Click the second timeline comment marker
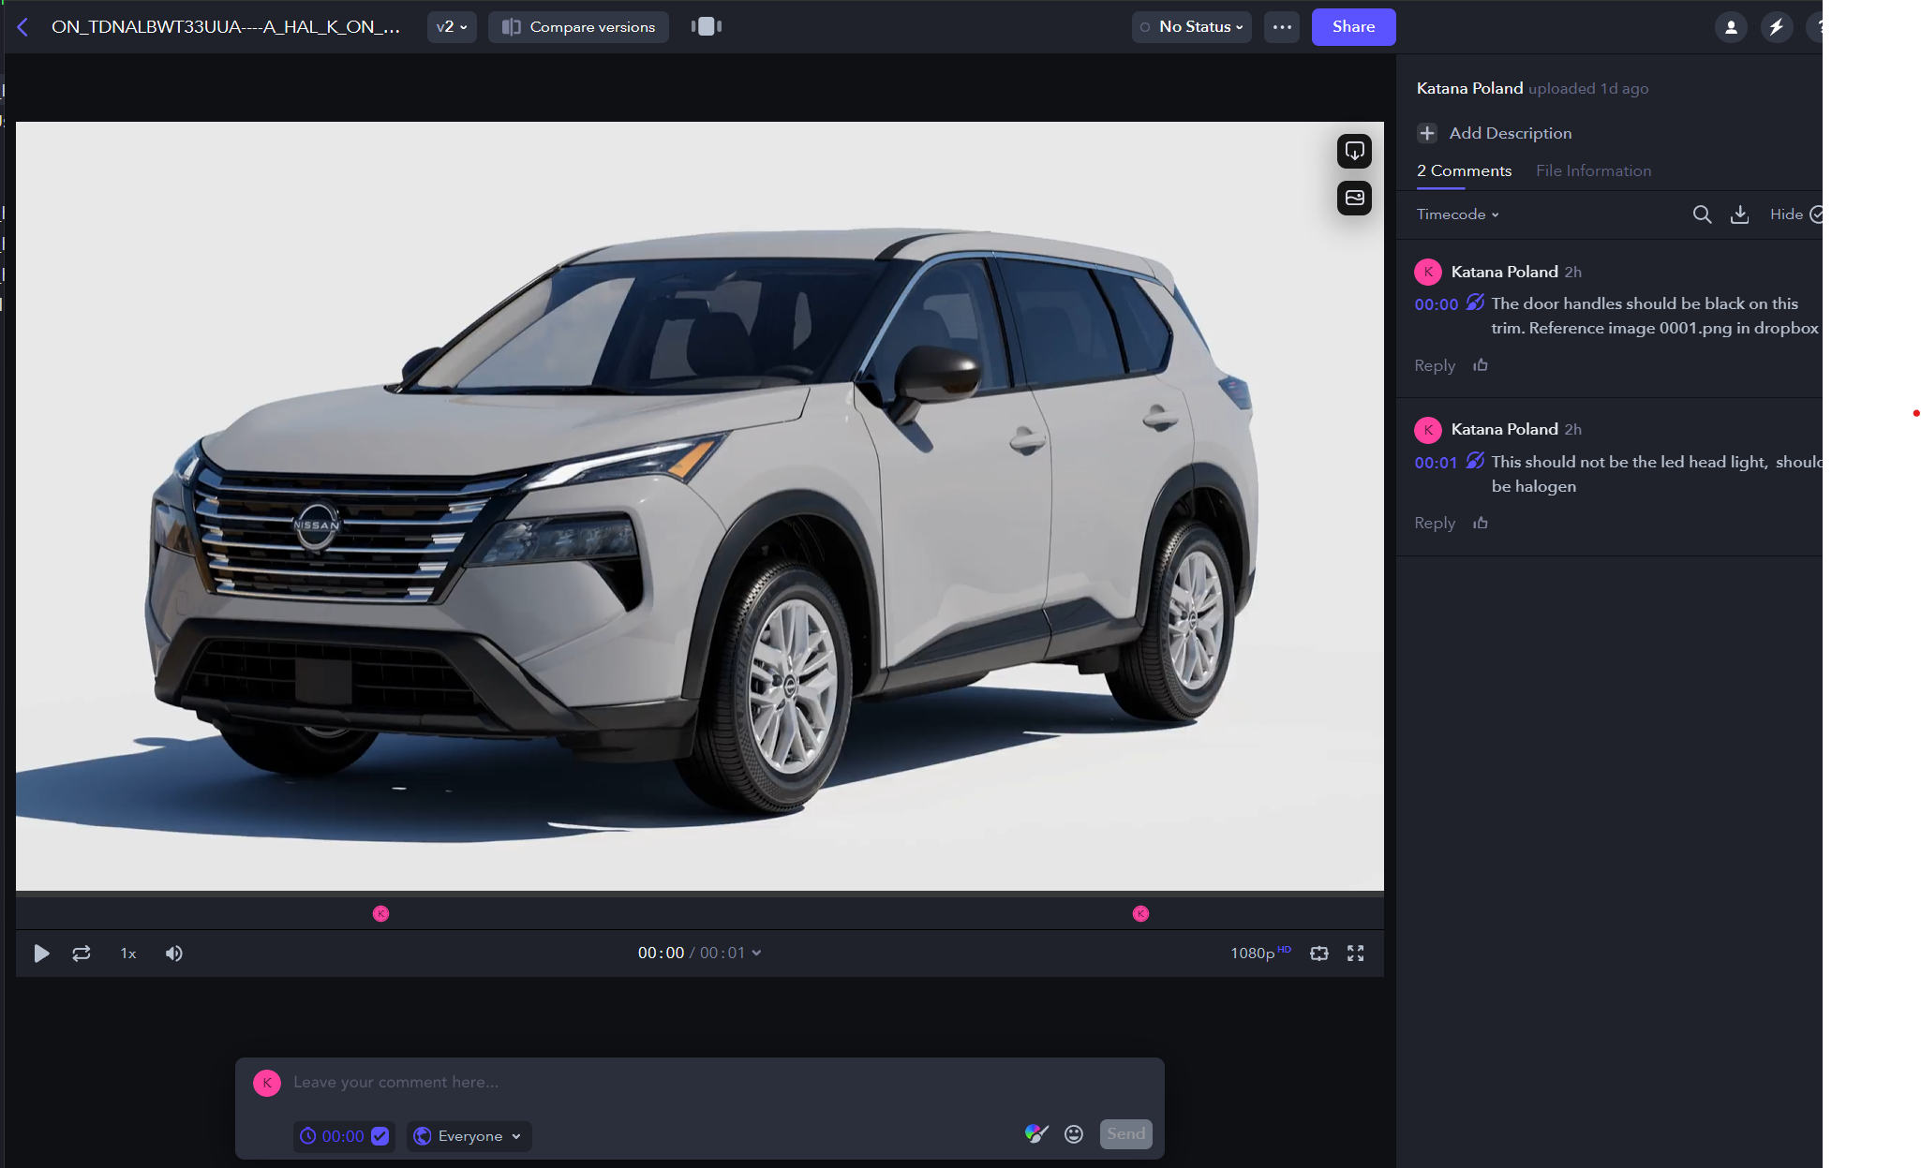Image resolution: width=1921 pixels, height=1168 pixels. coord(1140,914)
